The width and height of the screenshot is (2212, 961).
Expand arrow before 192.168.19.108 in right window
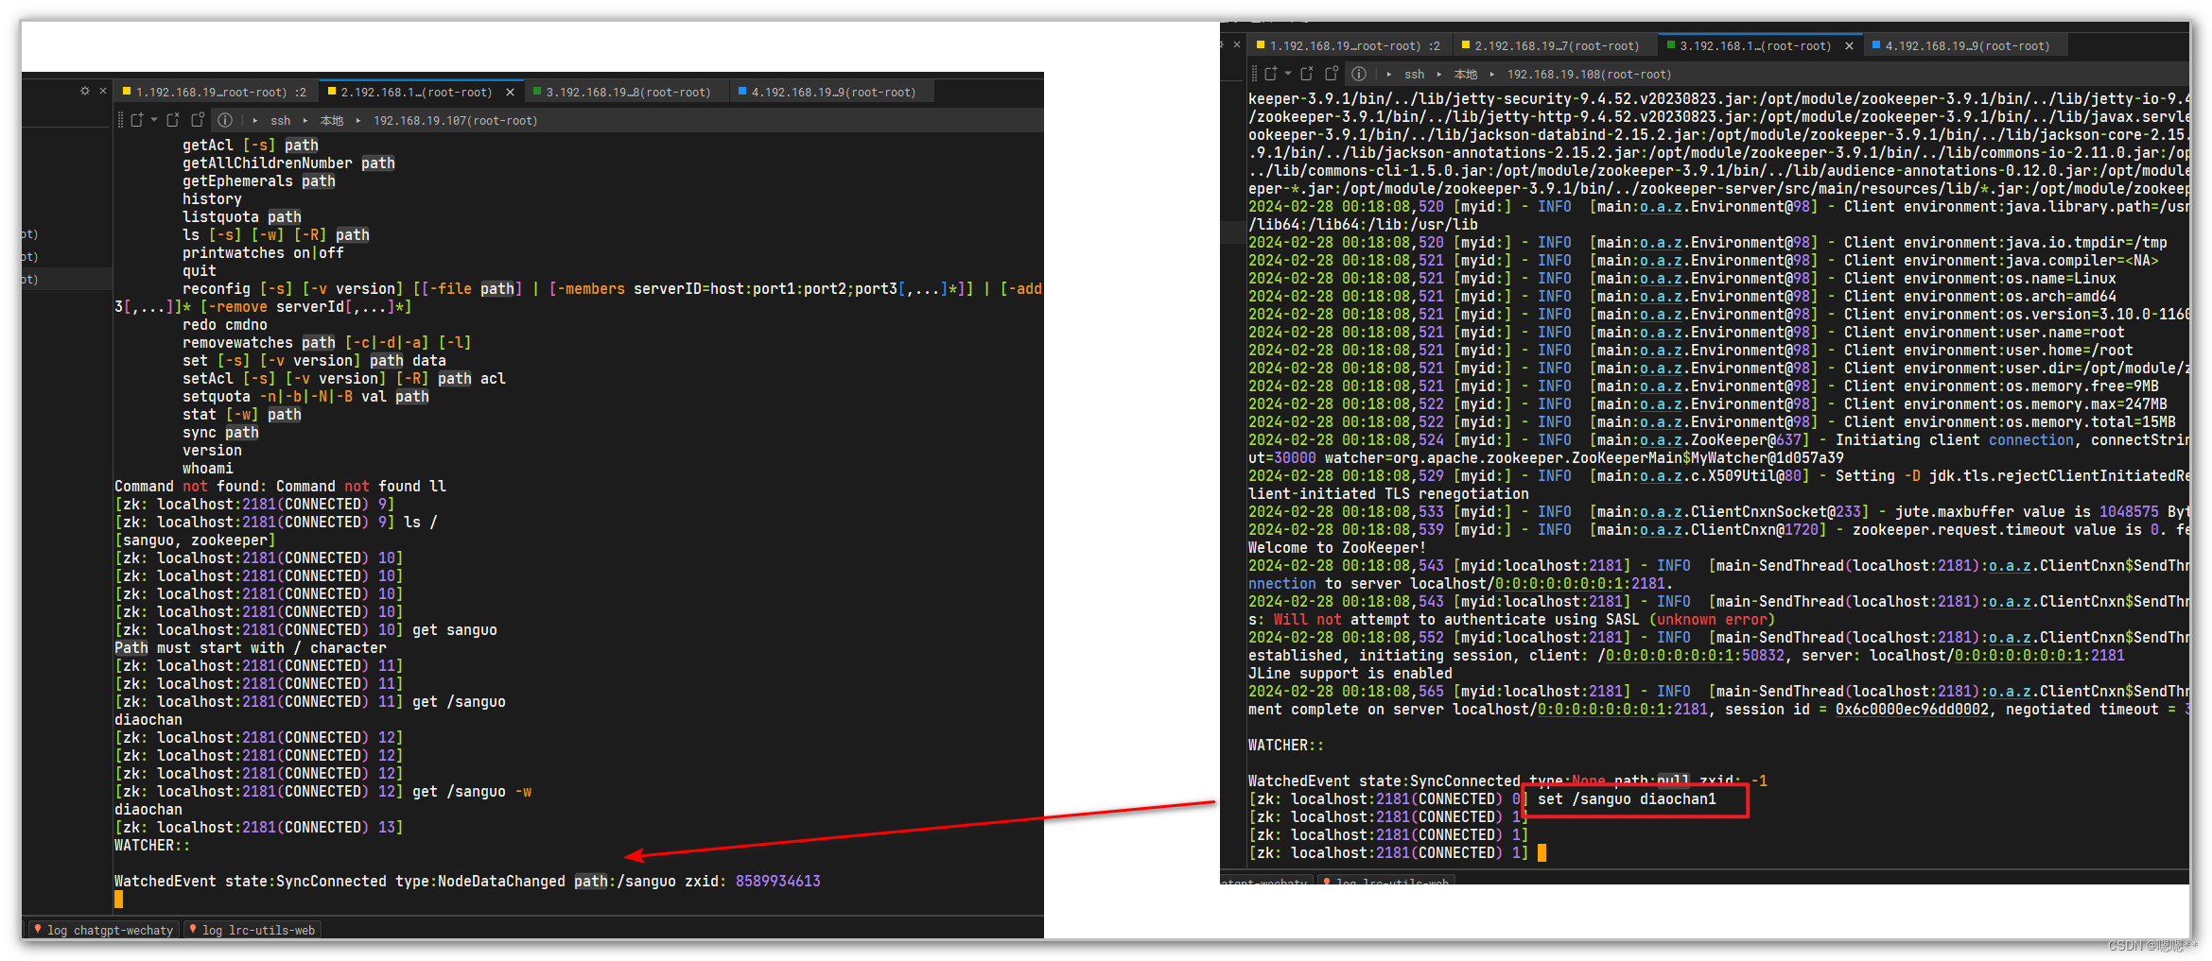pos(1492,74)
